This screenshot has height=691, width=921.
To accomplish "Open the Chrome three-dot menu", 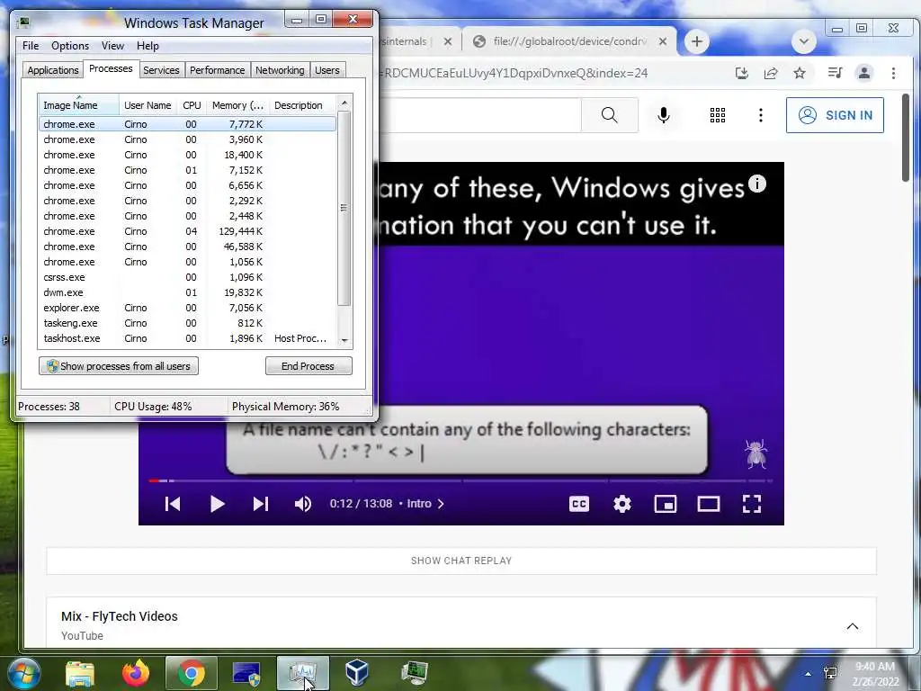I will pyautogui.click(x=893, y=73).
